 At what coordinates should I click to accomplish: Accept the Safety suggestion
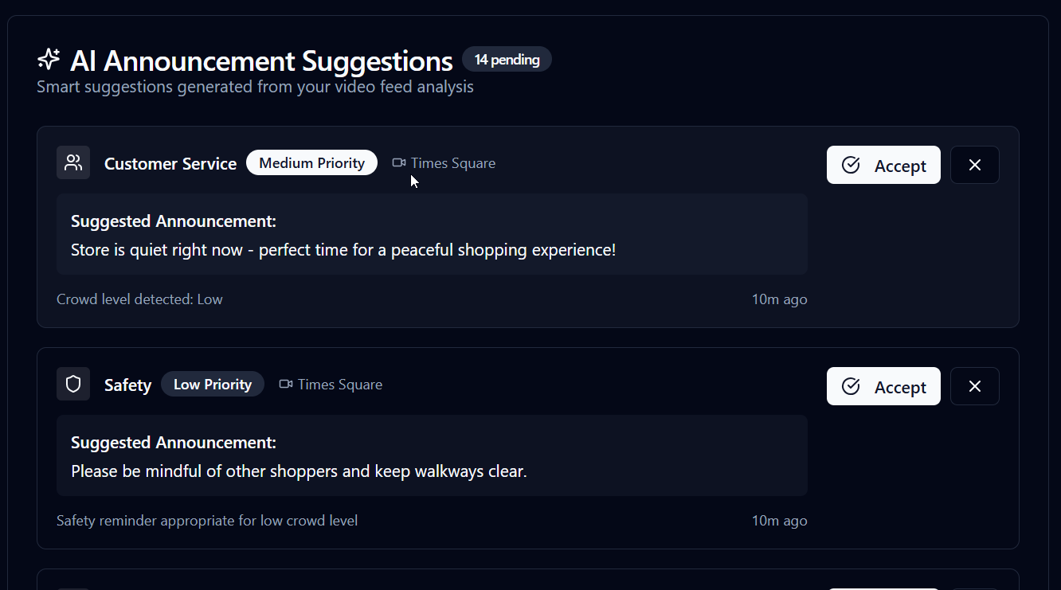pyautogui.click(x=883, y=386)
